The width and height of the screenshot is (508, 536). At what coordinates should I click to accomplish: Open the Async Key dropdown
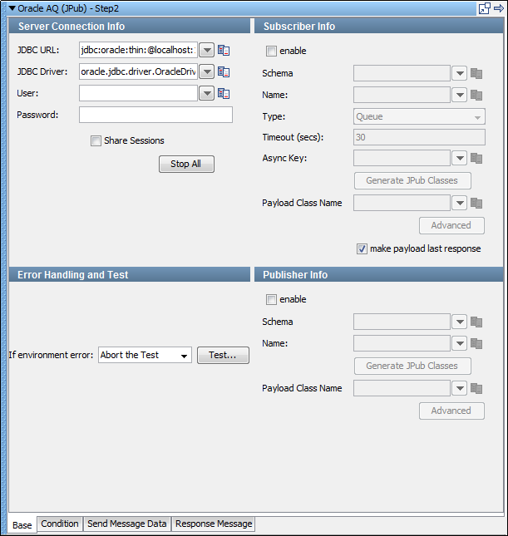click(x=460, y=158)
